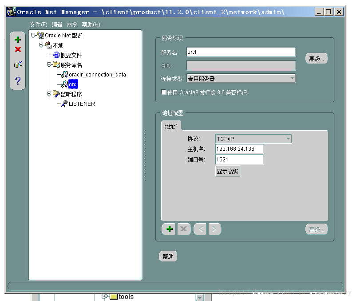Collapse the 监听程序 tree node
Screen dimensions: 357x301
(49, 94)
